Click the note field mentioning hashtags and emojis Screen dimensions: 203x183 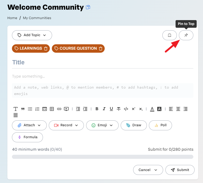103,91
